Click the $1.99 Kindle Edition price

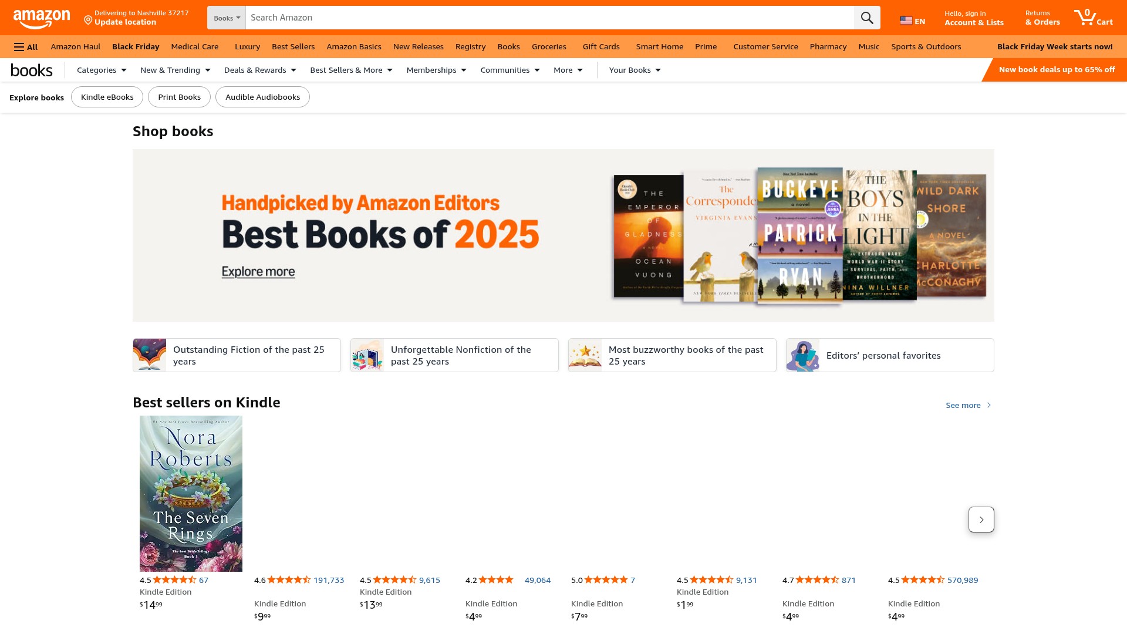pos(685,605)
